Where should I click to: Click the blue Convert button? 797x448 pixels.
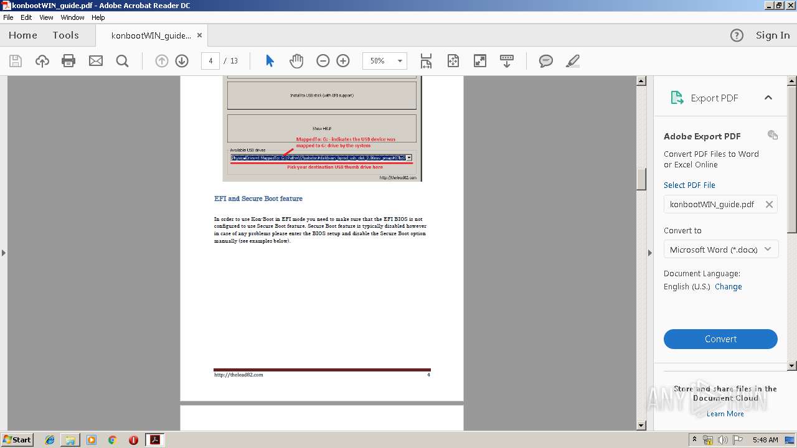720,339
